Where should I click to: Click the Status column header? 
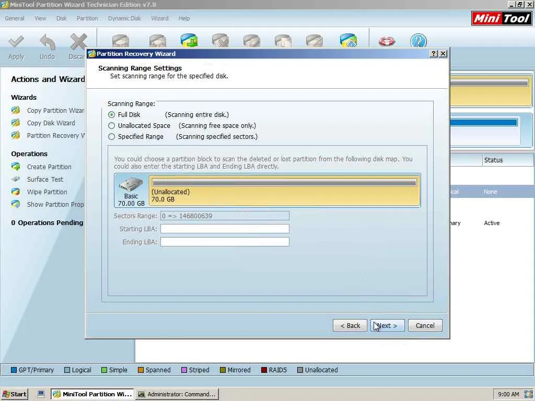pyautogui.click(x=508, y=160)
